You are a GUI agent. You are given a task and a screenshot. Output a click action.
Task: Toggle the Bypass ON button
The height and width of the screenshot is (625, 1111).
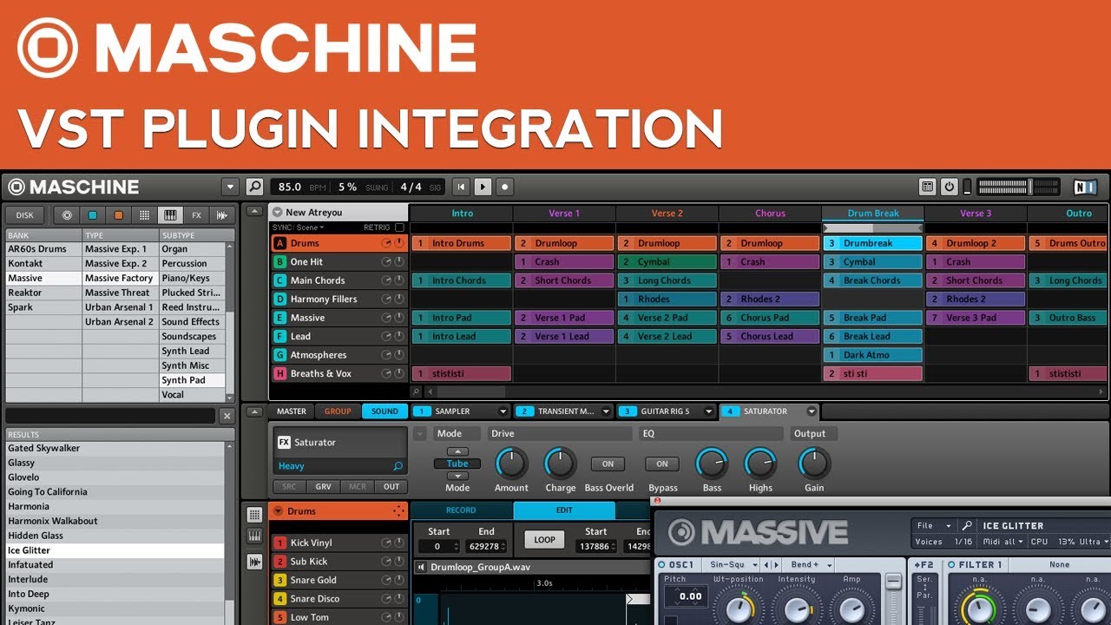tap(661, 464)
